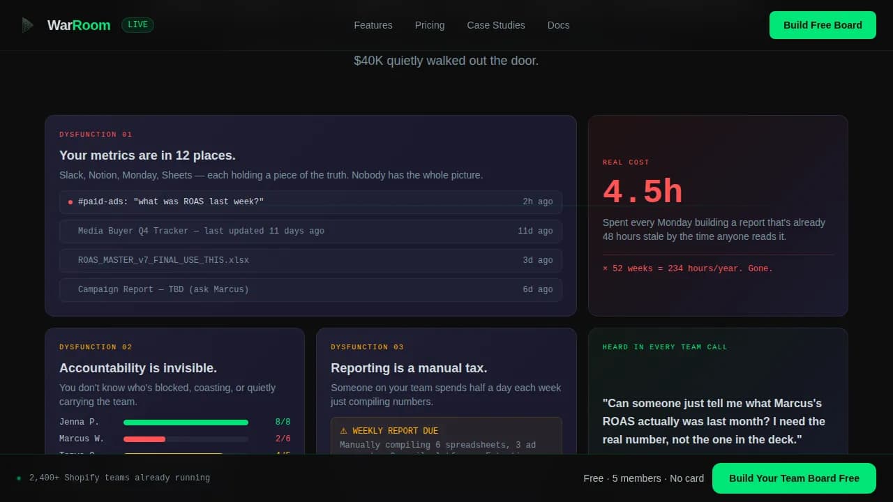Open the Pricing page
The width and height of the screenshot is (893, 502).
coord(429,25)
